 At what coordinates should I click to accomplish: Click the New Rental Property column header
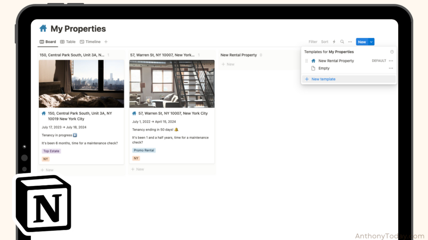click(x=238, y=55)
